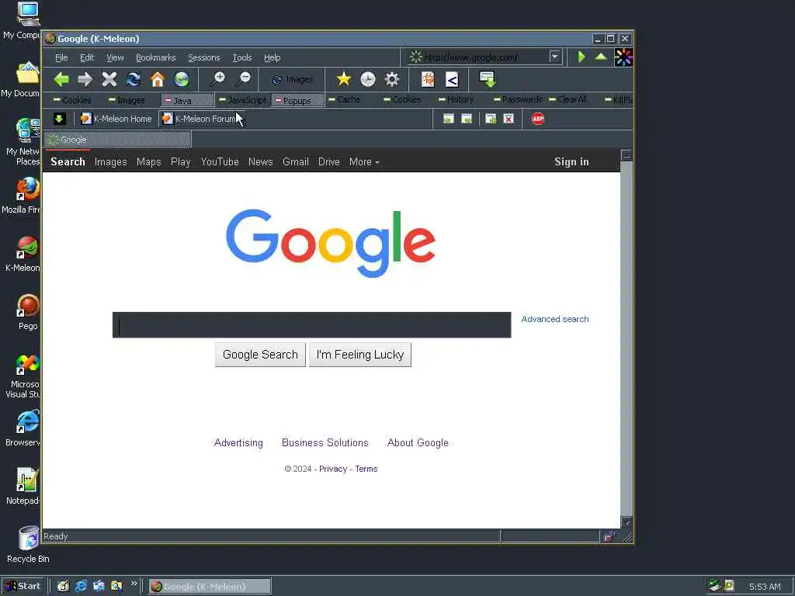Expand the URL bar dropdown arrow

click(554, 57)
